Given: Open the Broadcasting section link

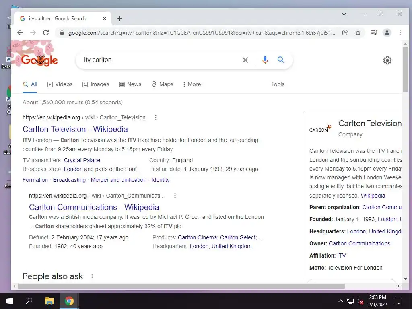Looking at the screenshot, I should pyautogui.click(x=69, y=180).
